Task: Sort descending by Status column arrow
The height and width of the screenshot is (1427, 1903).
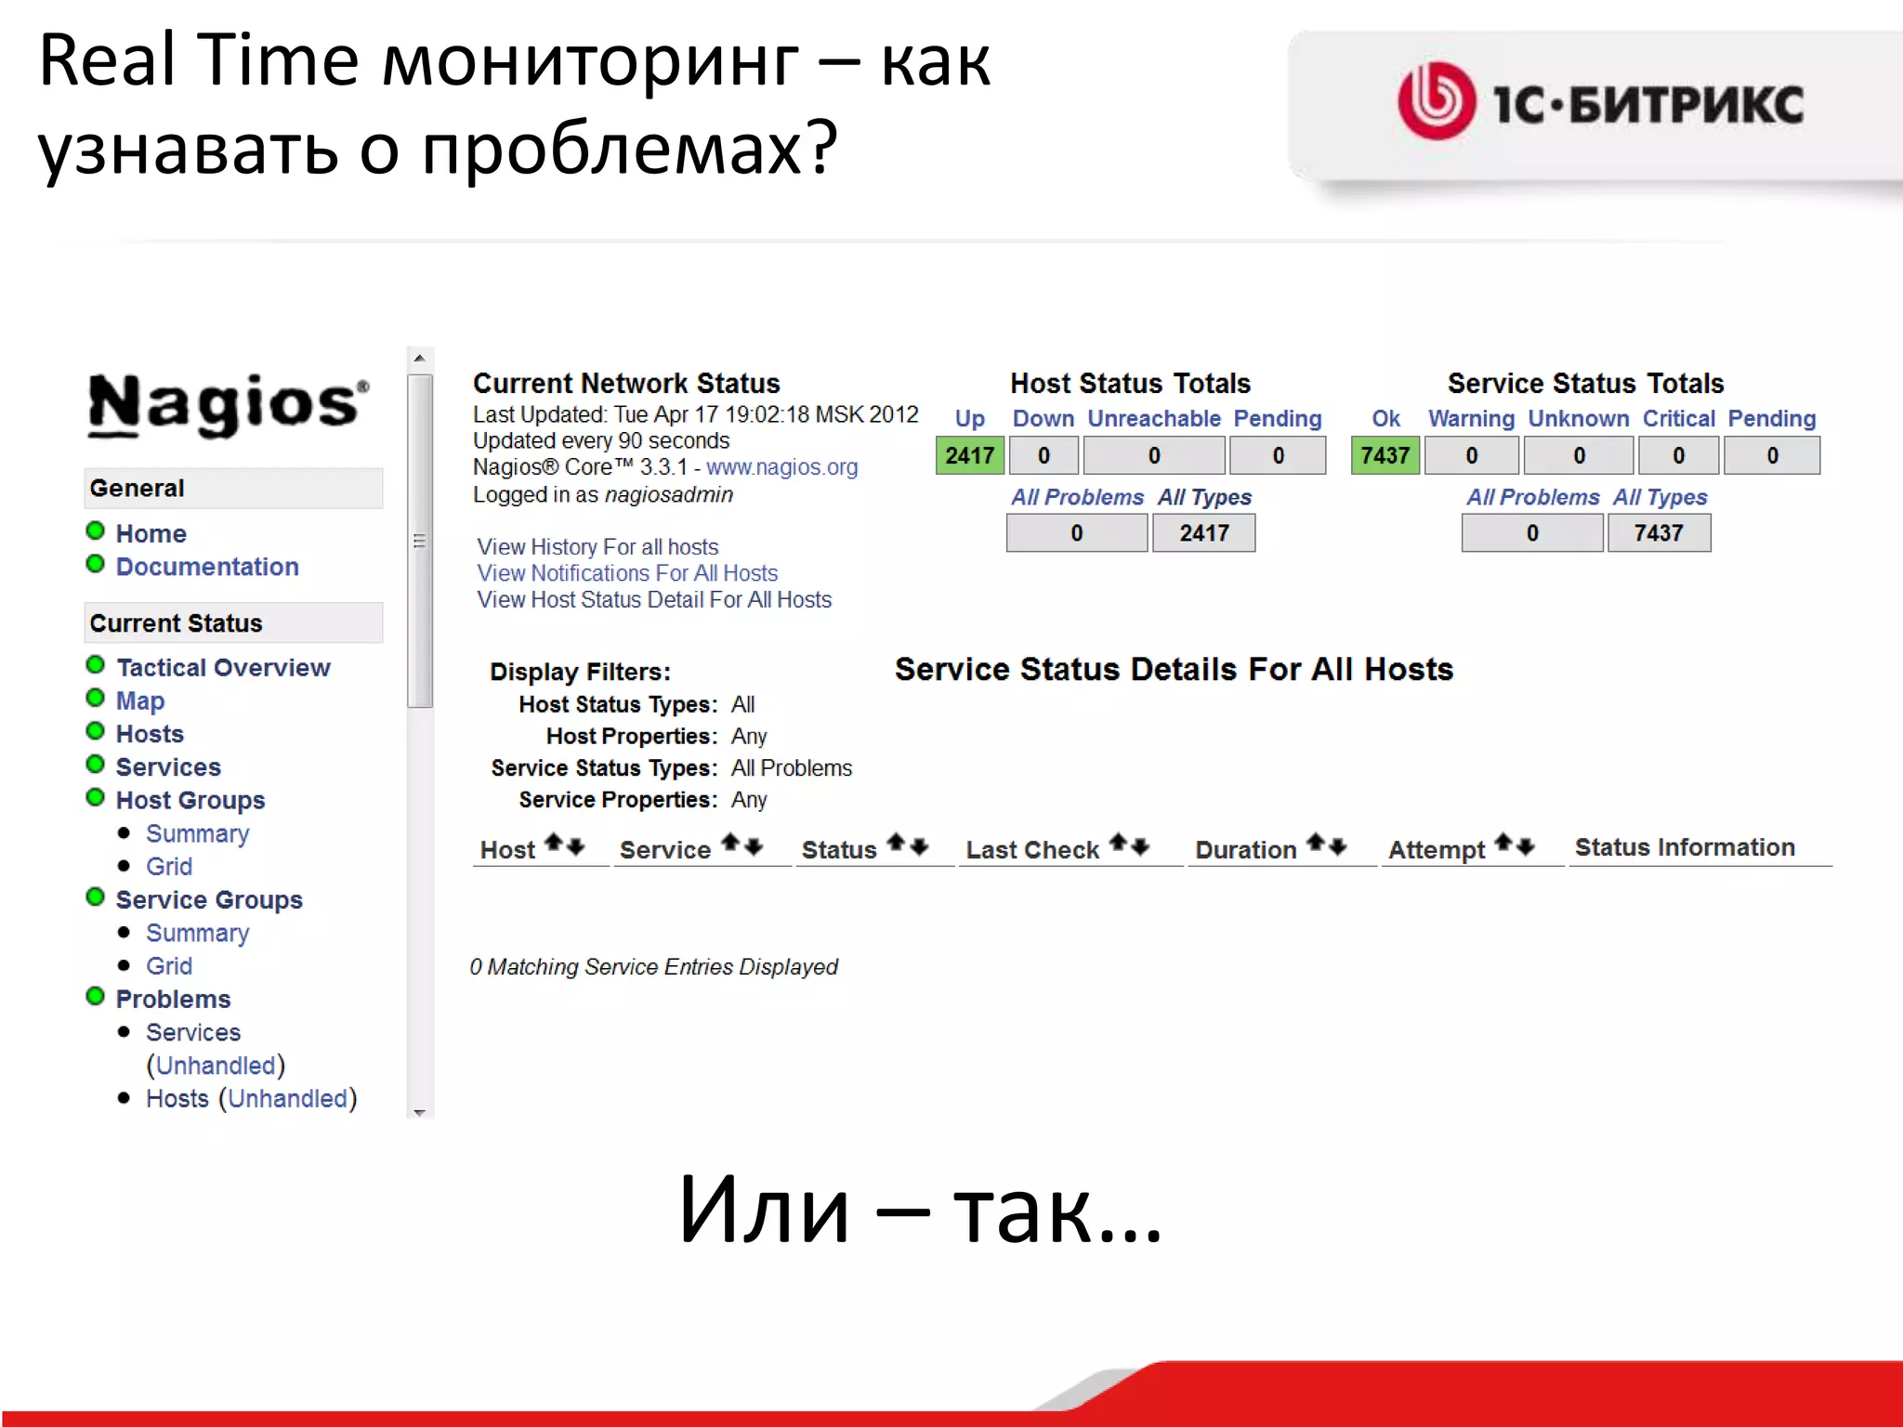Action: click(919, 846)
